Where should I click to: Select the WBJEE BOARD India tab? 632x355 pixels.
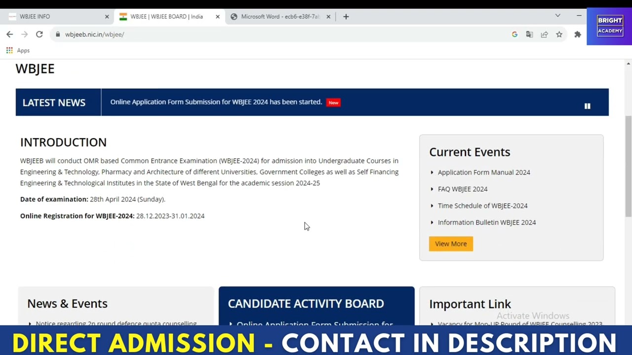(169, 16)
